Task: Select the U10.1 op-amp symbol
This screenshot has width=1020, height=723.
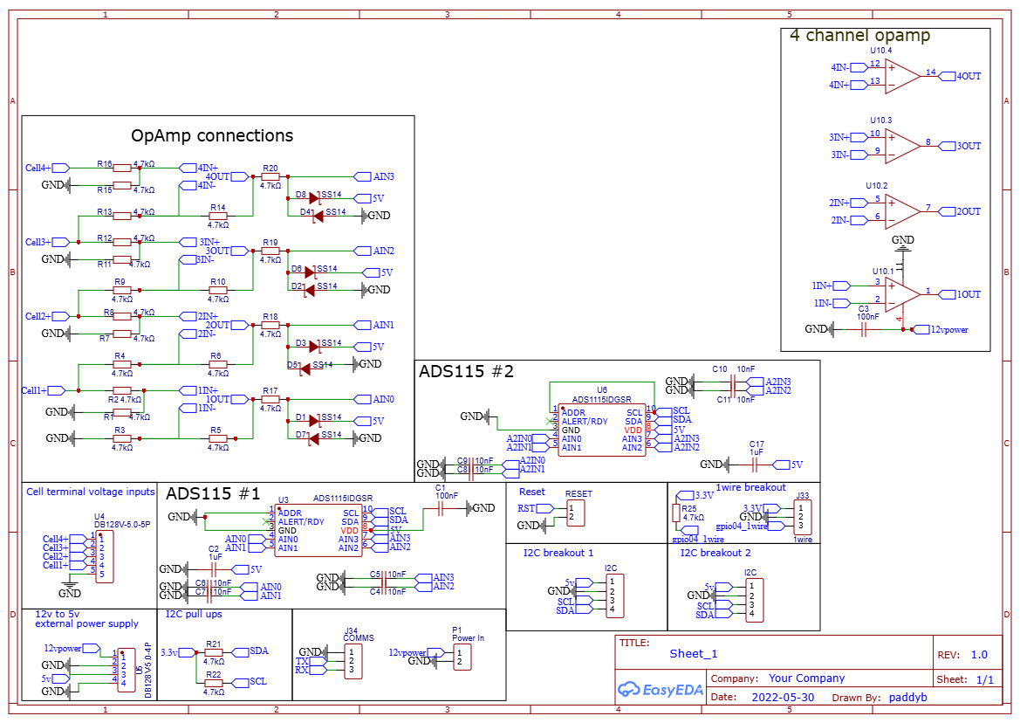Action: tap(901, 293)
